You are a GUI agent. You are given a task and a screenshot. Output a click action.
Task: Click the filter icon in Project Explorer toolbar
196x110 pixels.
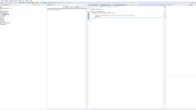[37, 5]
